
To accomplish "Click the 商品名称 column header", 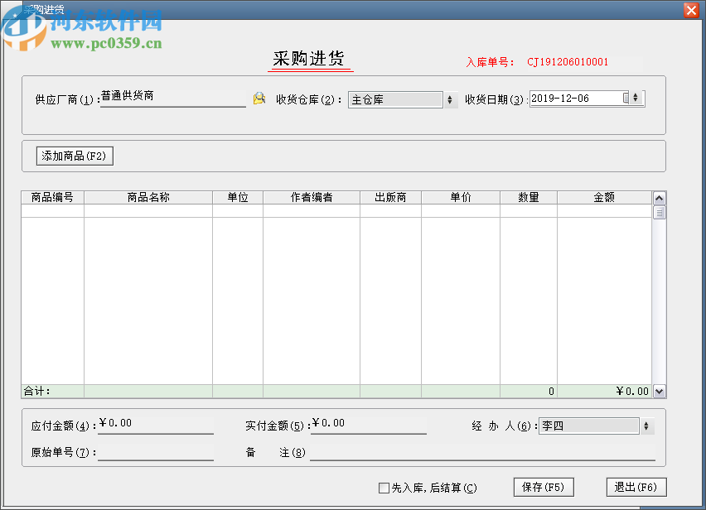I will pos(149,197).
